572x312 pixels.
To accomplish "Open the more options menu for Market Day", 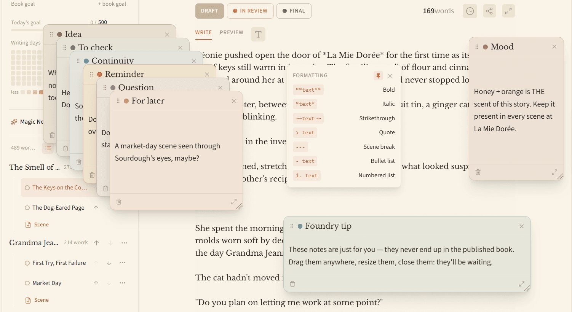I will coord(122,283).
